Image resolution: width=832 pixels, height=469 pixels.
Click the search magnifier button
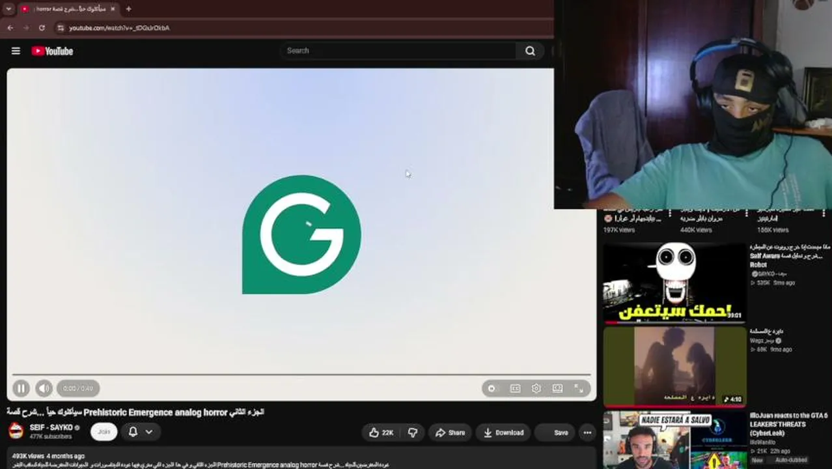pos(530,51)
